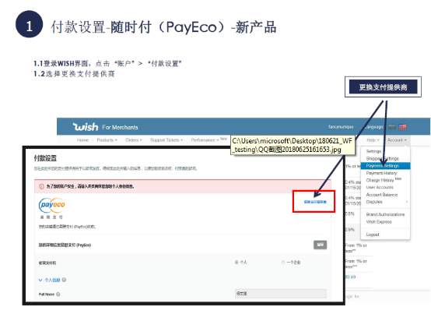Select the 个人 radio option
This screenshot has height=314, width=431.
(x=237, y=263)
